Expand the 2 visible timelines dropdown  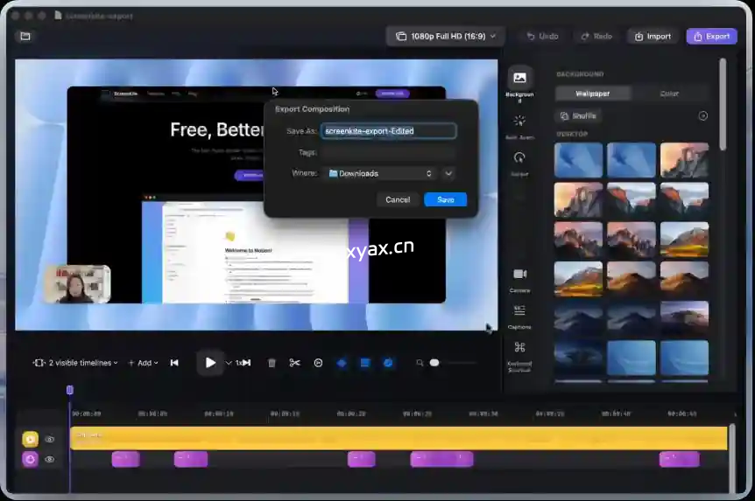coord(75,363)
